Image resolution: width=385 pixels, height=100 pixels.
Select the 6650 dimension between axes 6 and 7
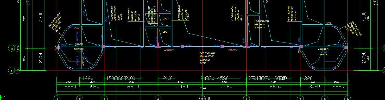[x=275, y=87]
